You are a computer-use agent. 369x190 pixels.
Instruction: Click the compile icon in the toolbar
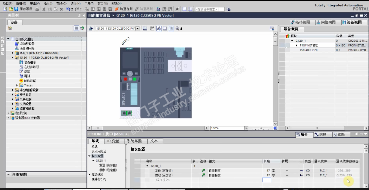pyautogui.click(x=87, y=9)
